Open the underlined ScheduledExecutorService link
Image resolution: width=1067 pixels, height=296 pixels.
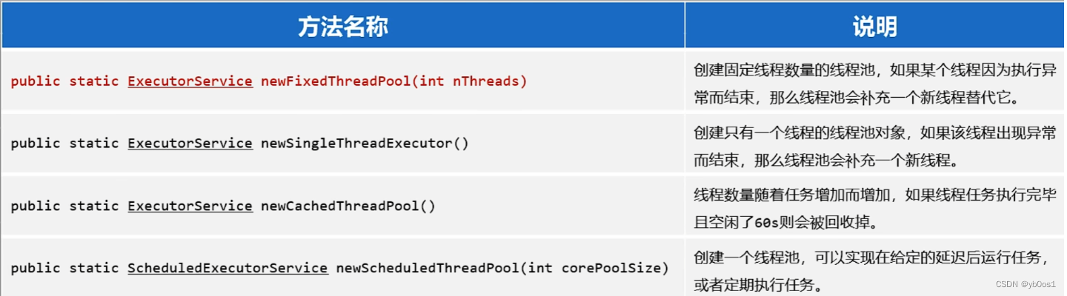(227, 267)
